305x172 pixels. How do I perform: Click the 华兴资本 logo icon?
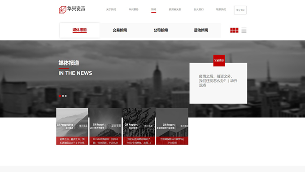[x=63, y=10]
